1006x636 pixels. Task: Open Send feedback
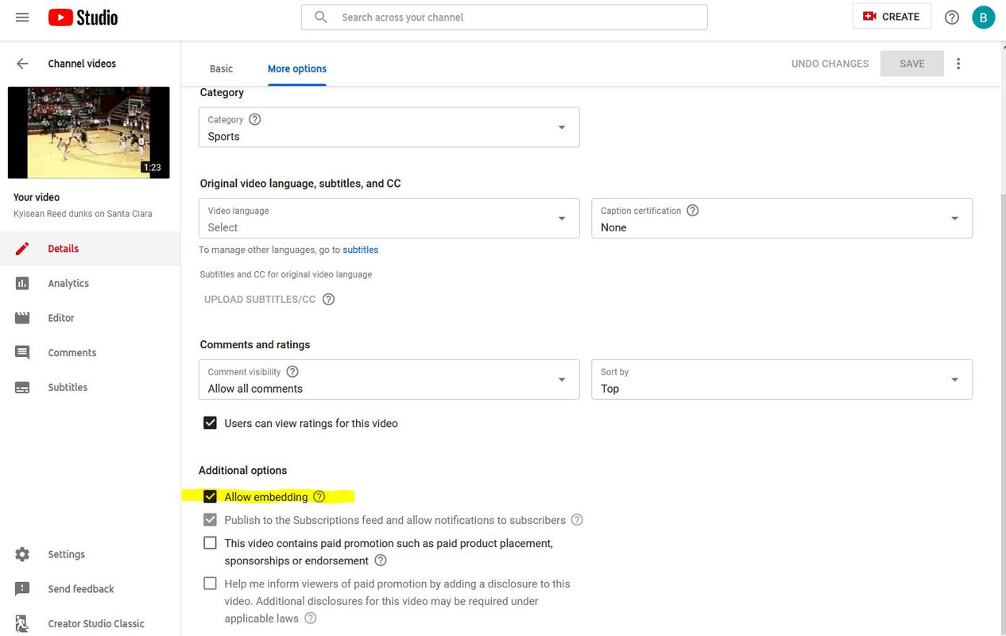pyautogui.click(x=90, y=589)
